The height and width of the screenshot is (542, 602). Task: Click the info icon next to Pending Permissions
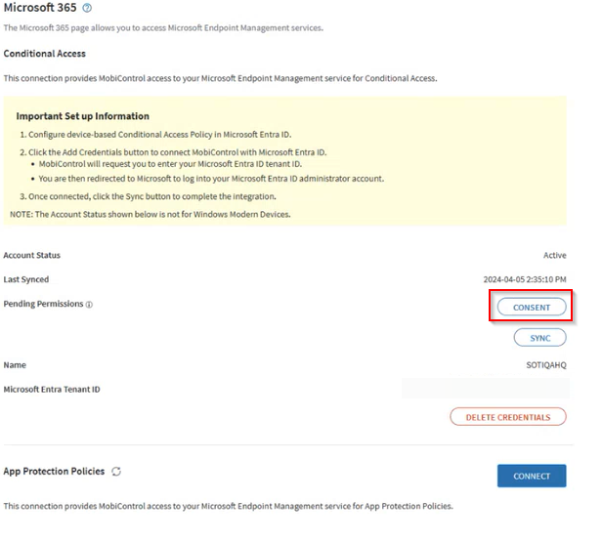89,305
